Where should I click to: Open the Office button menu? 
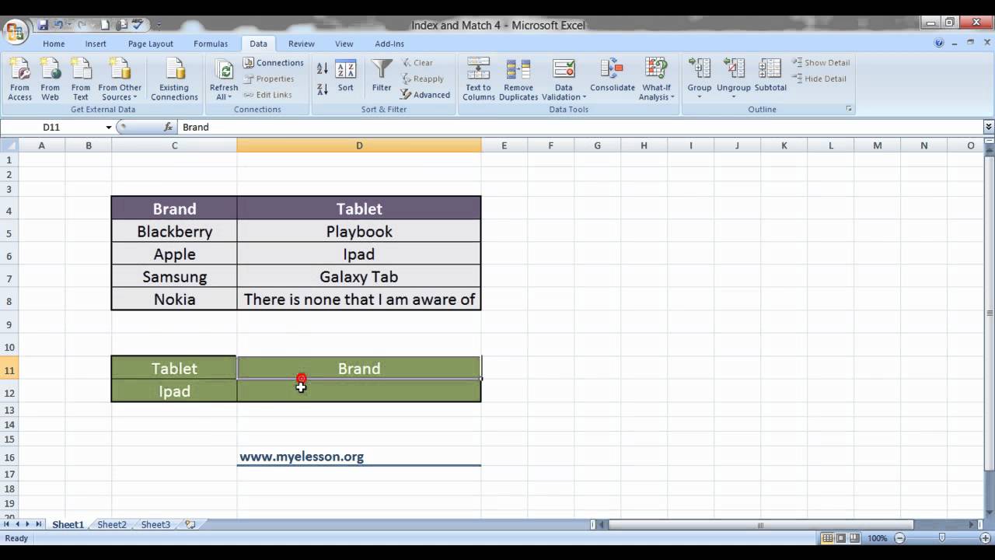(x=16, y=32)
